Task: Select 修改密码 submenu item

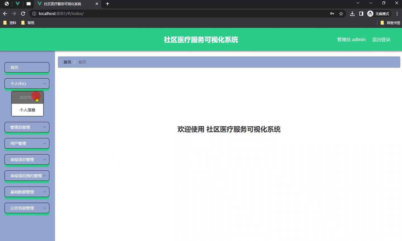Action: 27,98
